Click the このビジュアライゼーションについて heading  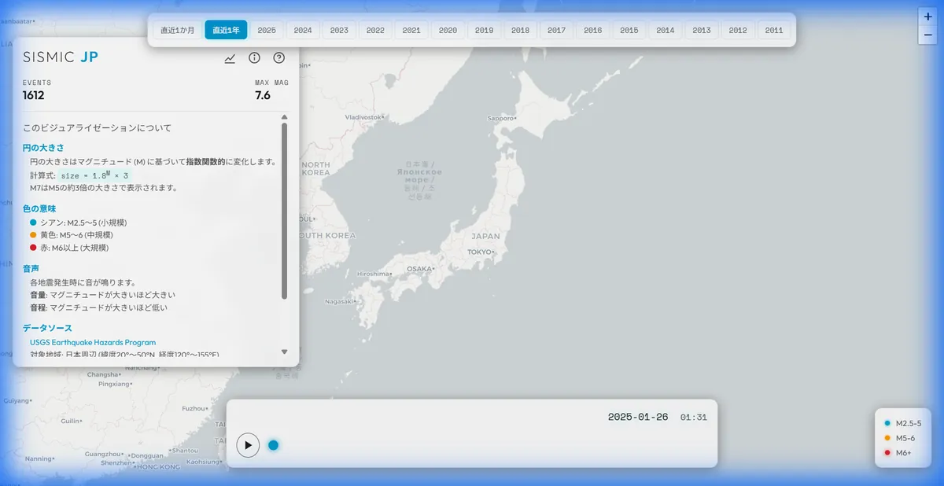coord(97,127)
